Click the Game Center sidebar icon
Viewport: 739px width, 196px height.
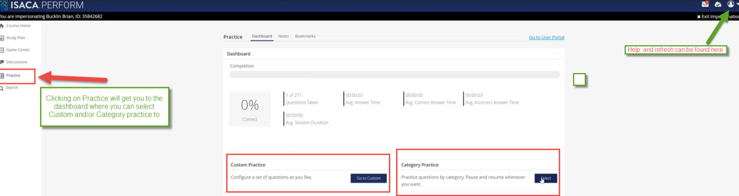2,50
